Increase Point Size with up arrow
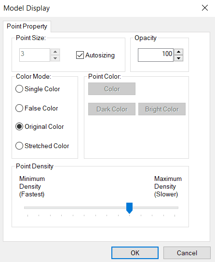Image resolution: width=215 pixels, height=262 pixels. click(55, 52)
